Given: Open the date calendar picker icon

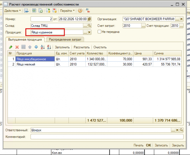Looking at the screenshot, I should tap(89, 19).
